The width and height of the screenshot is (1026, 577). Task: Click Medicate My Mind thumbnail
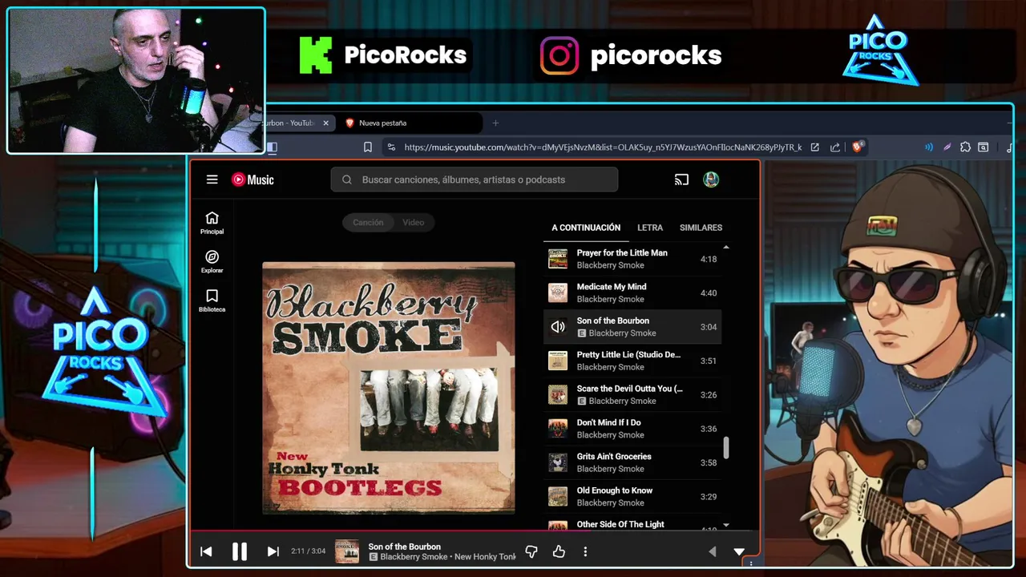click(x=558, y=293)
